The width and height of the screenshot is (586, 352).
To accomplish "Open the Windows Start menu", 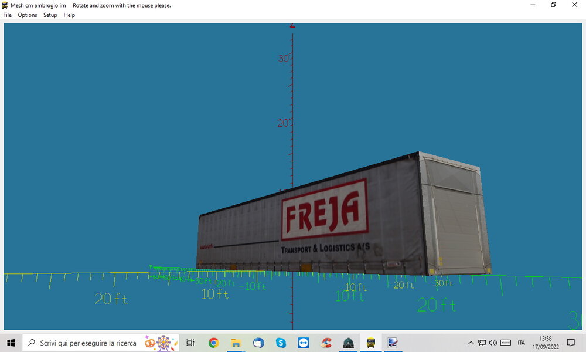I will [x=11, y=343].
